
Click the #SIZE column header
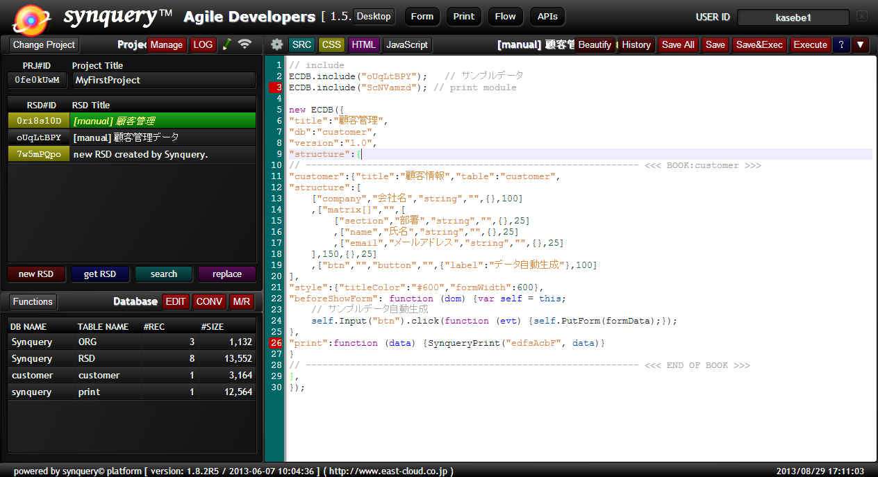[x=213, y=326]
